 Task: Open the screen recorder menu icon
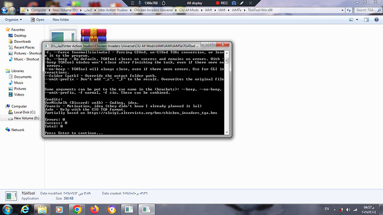pos(133,3)
